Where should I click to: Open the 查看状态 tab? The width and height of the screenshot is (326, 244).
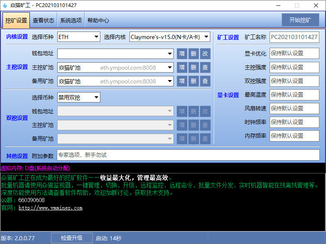pyautogui.click(x=44, y=20)
